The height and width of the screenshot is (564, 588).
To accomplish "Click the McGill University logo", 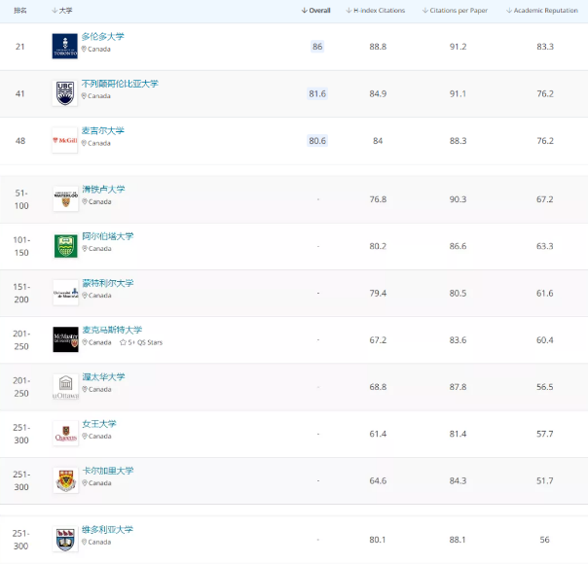I will (x=65, y=140).
